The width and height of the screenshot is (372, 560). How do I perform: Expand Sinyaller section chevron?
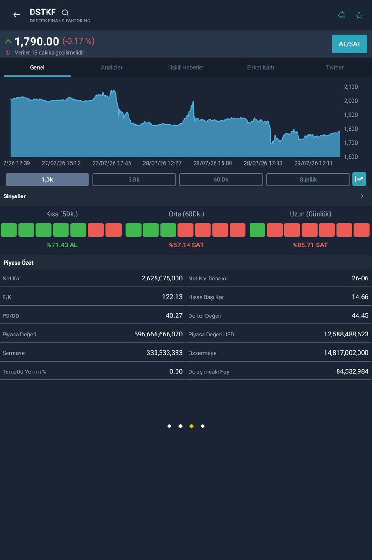(362, 196)
